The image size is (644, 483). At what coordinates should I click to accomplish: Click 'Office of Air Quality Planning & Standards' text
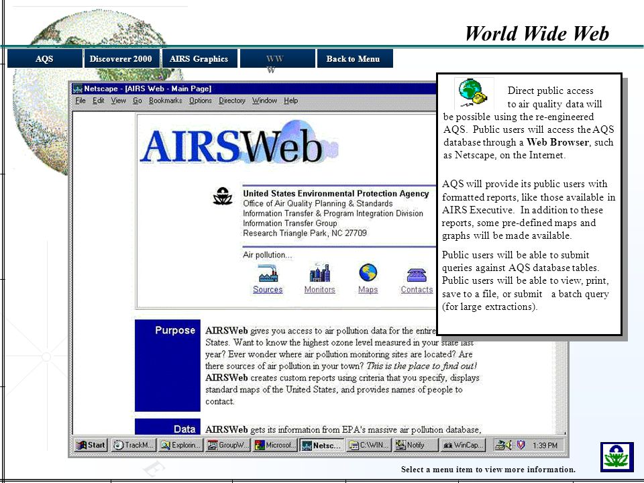tap(317, 204)
